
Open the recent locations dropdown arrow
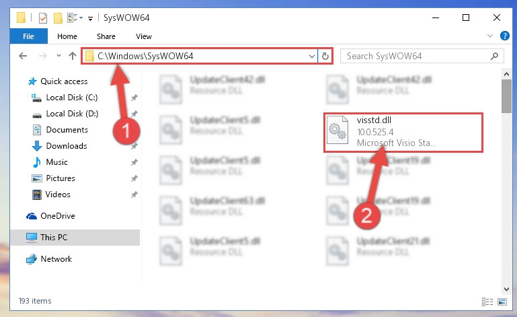click(58, 55)
